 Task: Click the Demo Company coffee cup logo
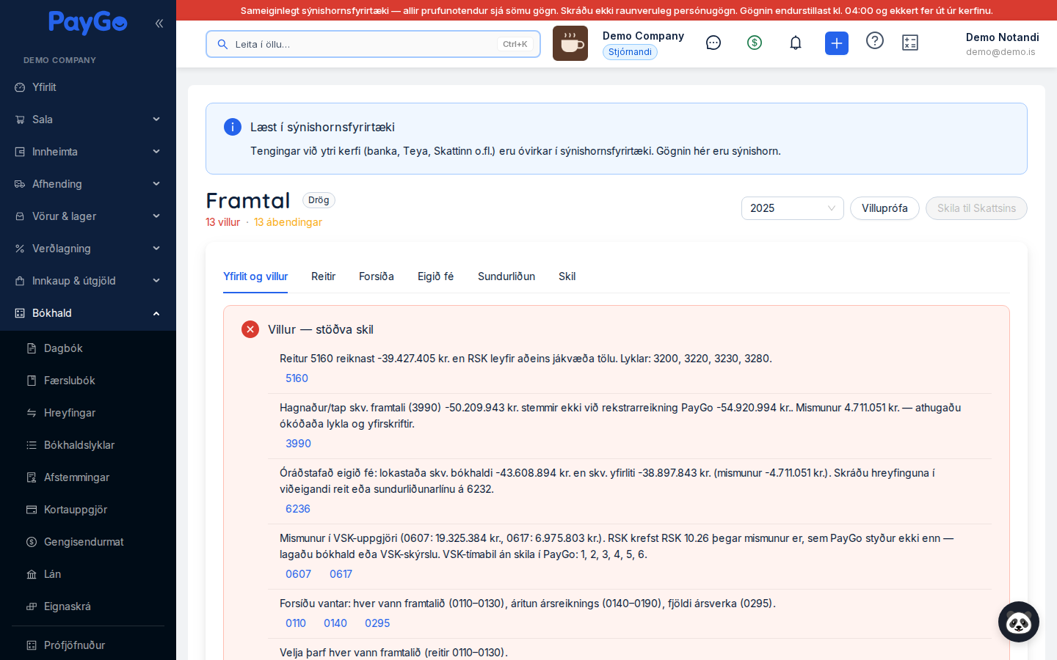pyautogui.click(x=570, y=43)
